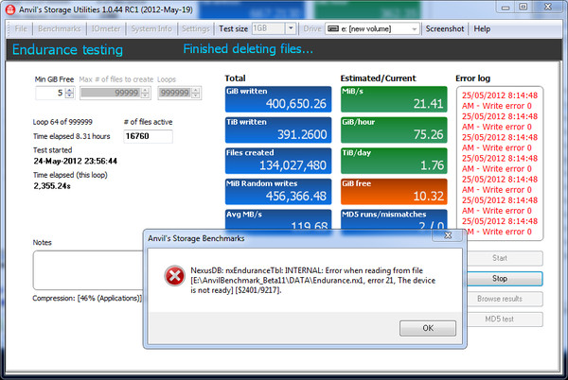Click the Screenshot toolbar button
Viewport: 568px width, 380px height.
click(445, 28)
